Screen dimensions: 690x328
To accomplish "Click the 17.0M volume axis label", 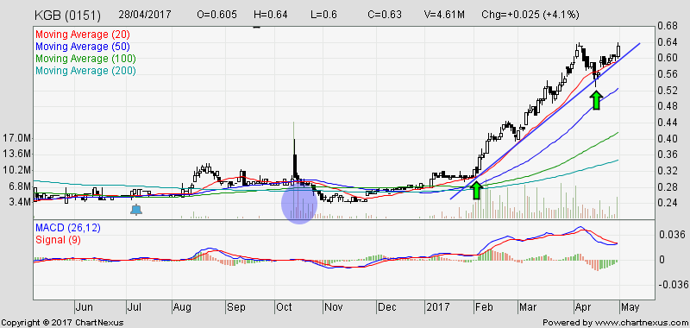I will pos(16,138).
